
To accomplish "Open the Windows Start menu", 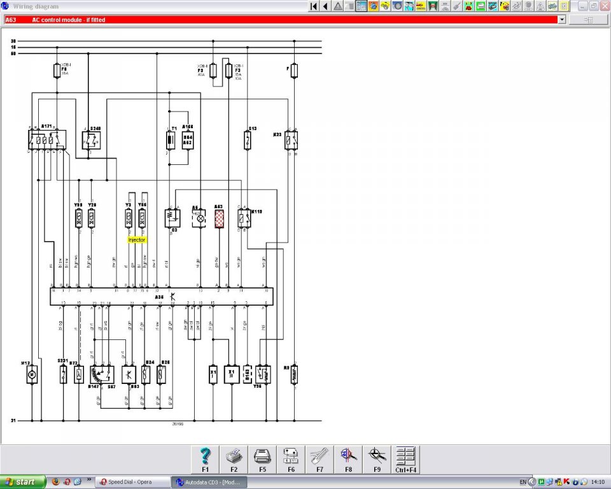I will pyautogui.click(x=23, y=482).
